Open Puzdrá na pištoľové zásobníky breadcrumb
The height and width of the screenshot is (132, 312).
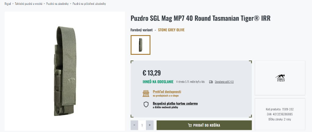pyautogui.click(x=89, y=4)
